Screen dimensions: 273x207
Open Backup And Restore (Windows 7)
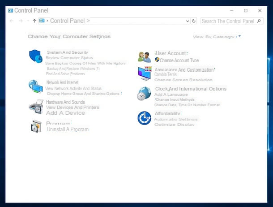73,69
